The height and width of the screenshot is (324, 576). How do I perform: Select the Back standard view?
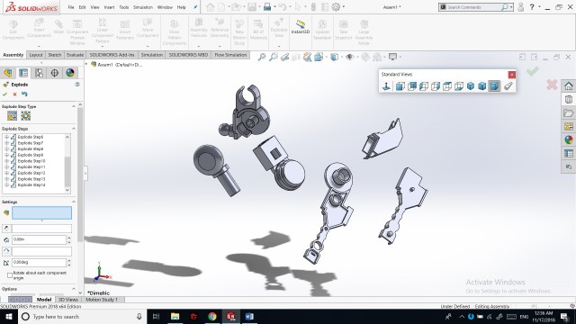412,86
